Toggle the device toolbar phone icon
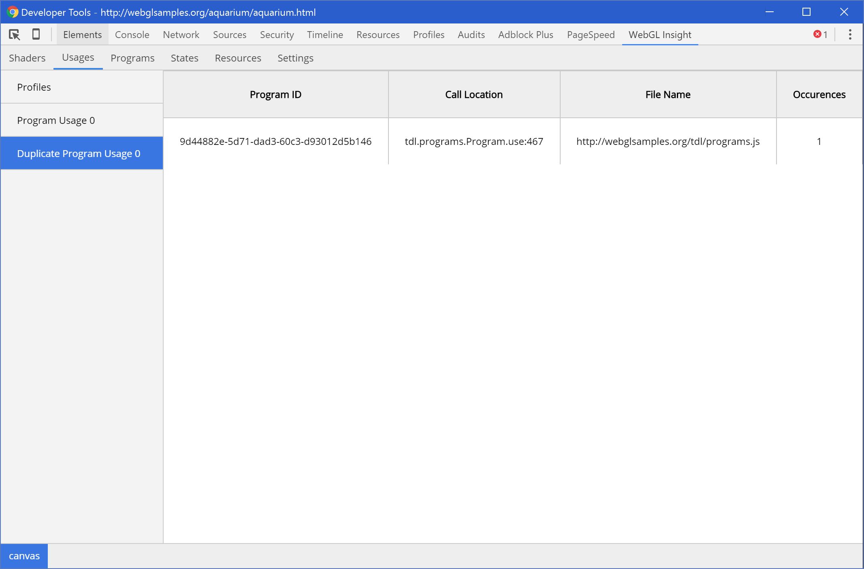This screenshot has width=864, height=569. [36, 34]
